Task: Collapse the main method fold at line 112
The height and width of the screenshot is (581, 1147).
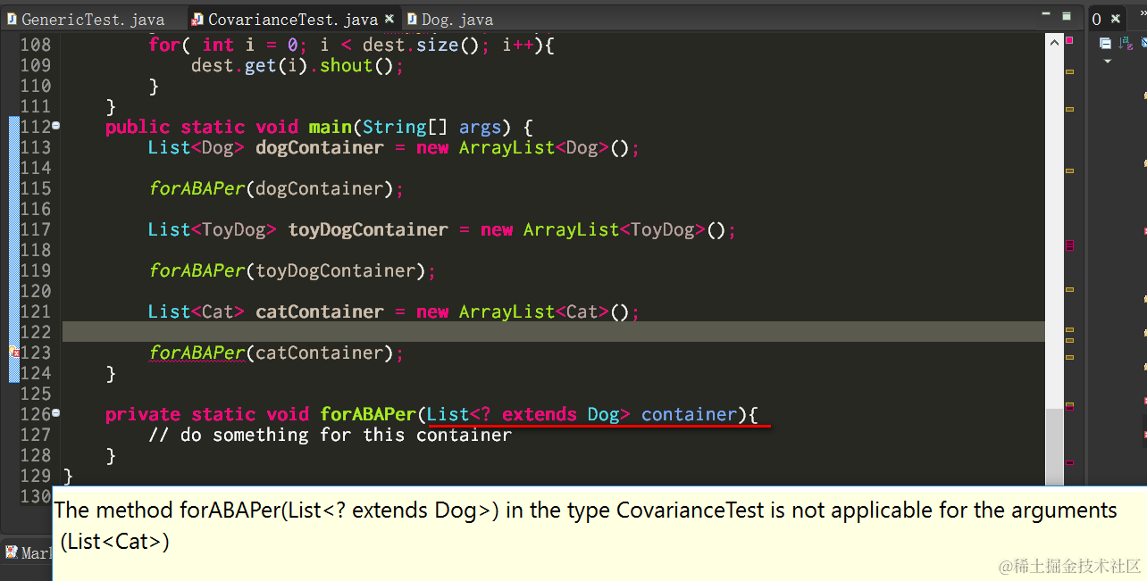Action: click(x=55, y=126)
